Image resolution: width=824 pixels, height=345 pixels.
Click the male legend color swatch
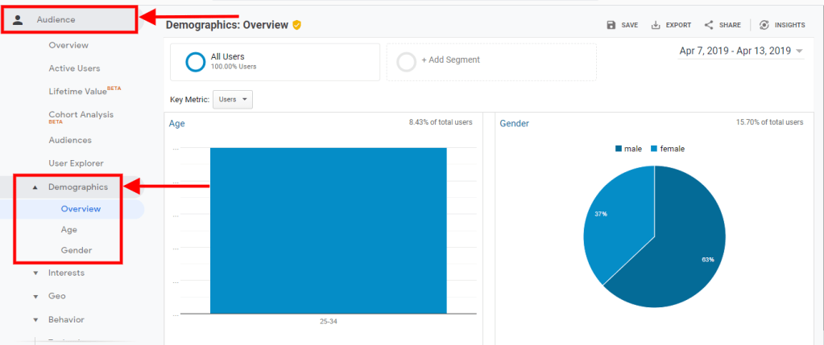click(619, 149)
